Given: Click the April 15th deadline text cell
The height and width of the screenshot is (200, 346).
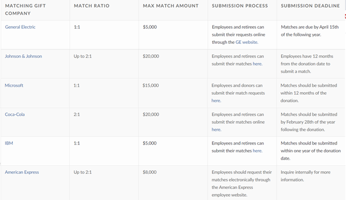Looking at the screenshot, I should tap(309, 30).
